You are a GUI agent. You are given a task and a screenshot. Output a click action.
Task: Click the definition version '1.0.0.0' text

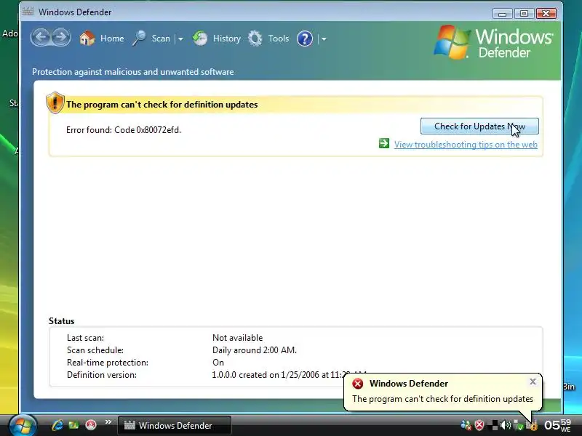224,375
